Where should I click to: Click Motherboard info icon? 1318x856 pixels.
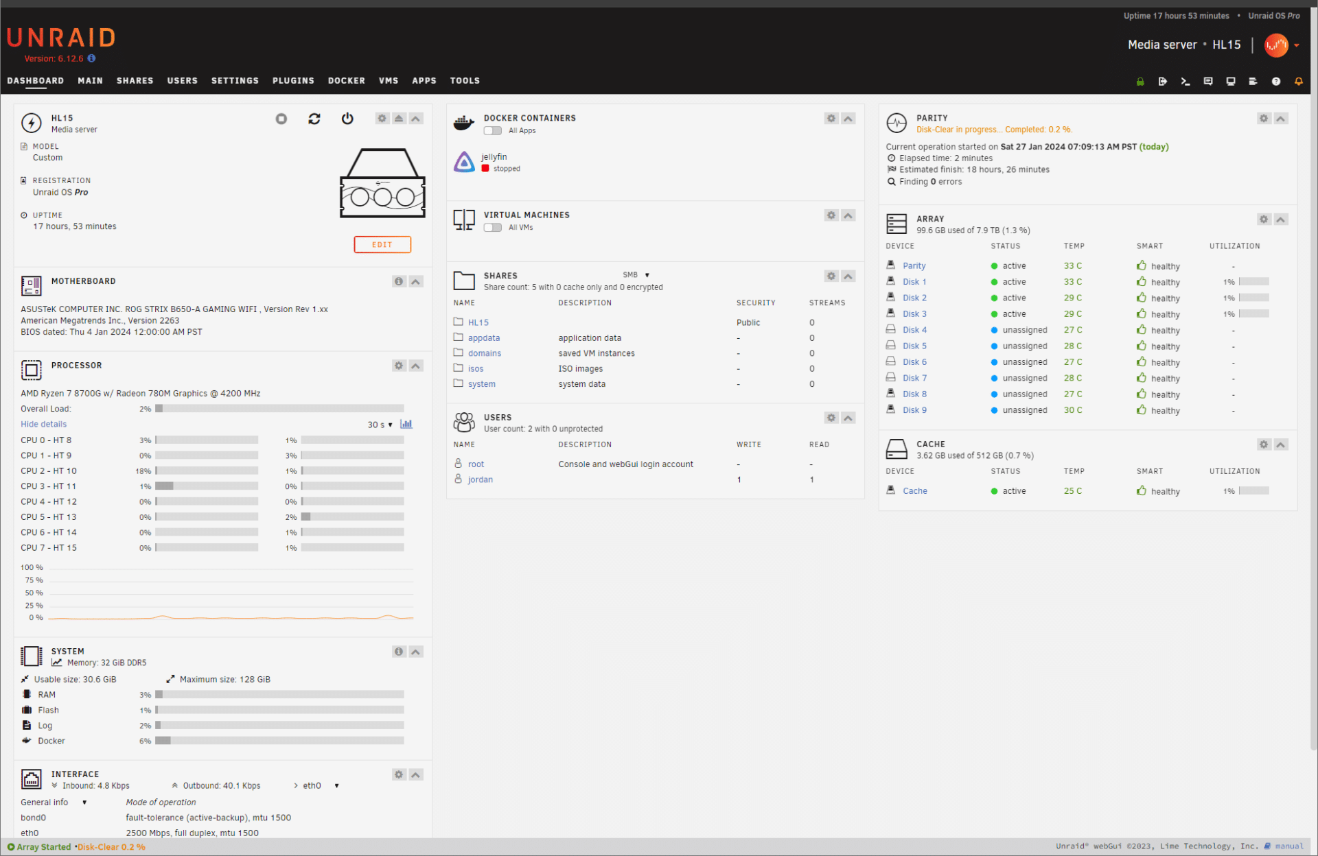tap(399, 282)
